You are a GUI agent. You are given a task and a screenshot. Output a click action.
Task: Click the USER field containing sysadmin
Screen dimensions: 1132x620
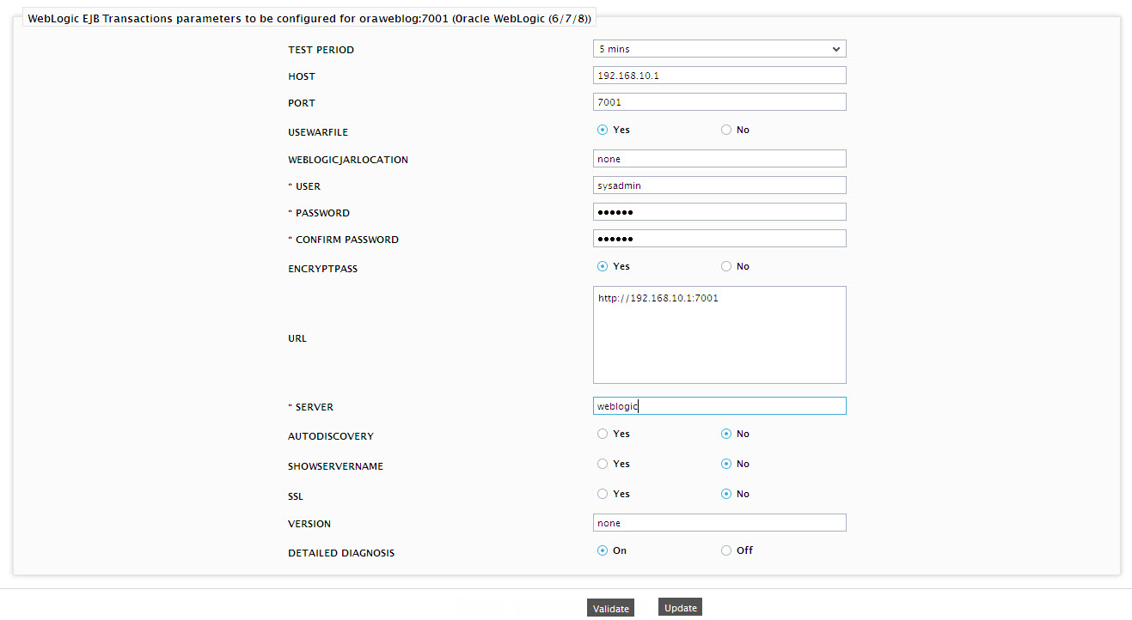point(719,185)
